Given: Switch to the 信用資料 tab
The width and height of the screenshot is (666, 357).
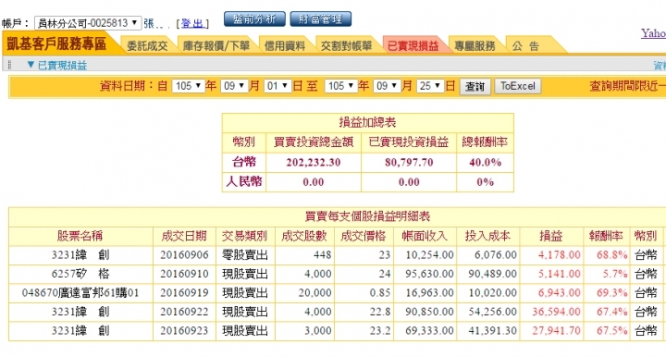Looking at the screenshot, I should [x=285, y=46].
